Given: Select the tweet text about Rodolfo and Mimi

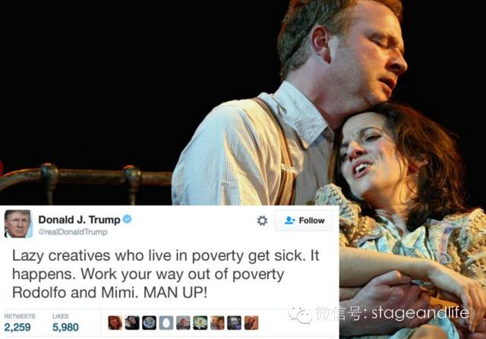Looking at the screenshot, I should click(166, 274).
